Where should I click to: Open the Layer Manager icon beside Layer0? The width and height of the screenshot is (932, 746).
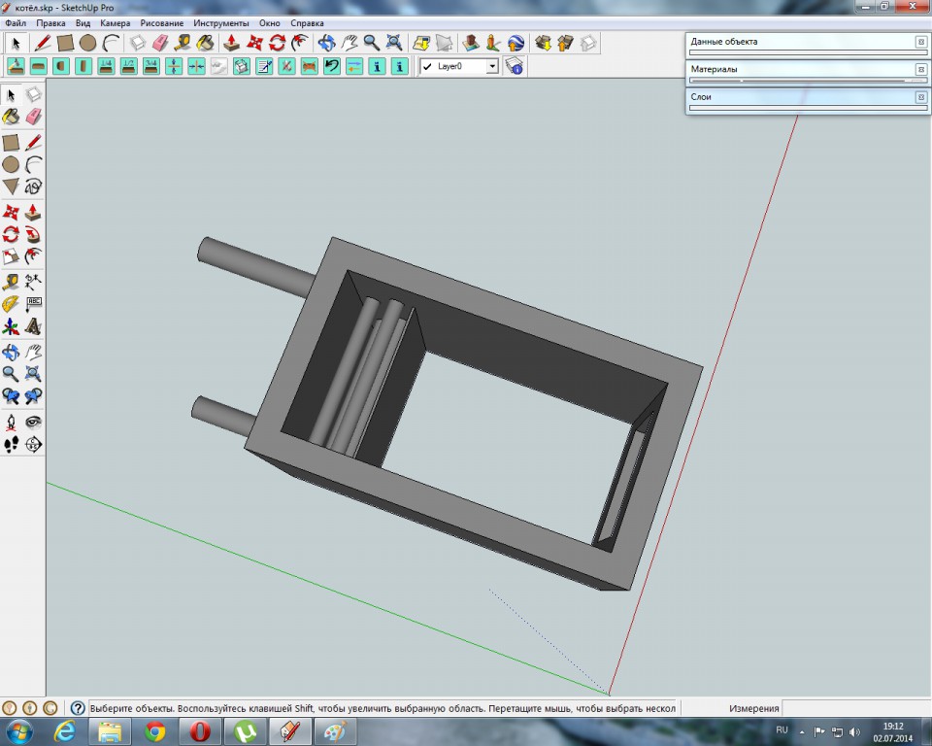pos(515,66)
